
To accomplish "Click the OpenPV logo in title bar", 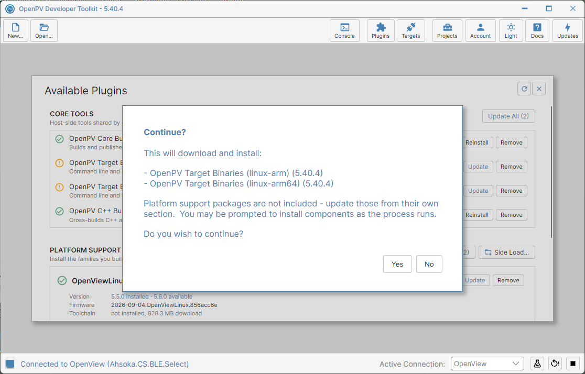I will tap(10, 8).
